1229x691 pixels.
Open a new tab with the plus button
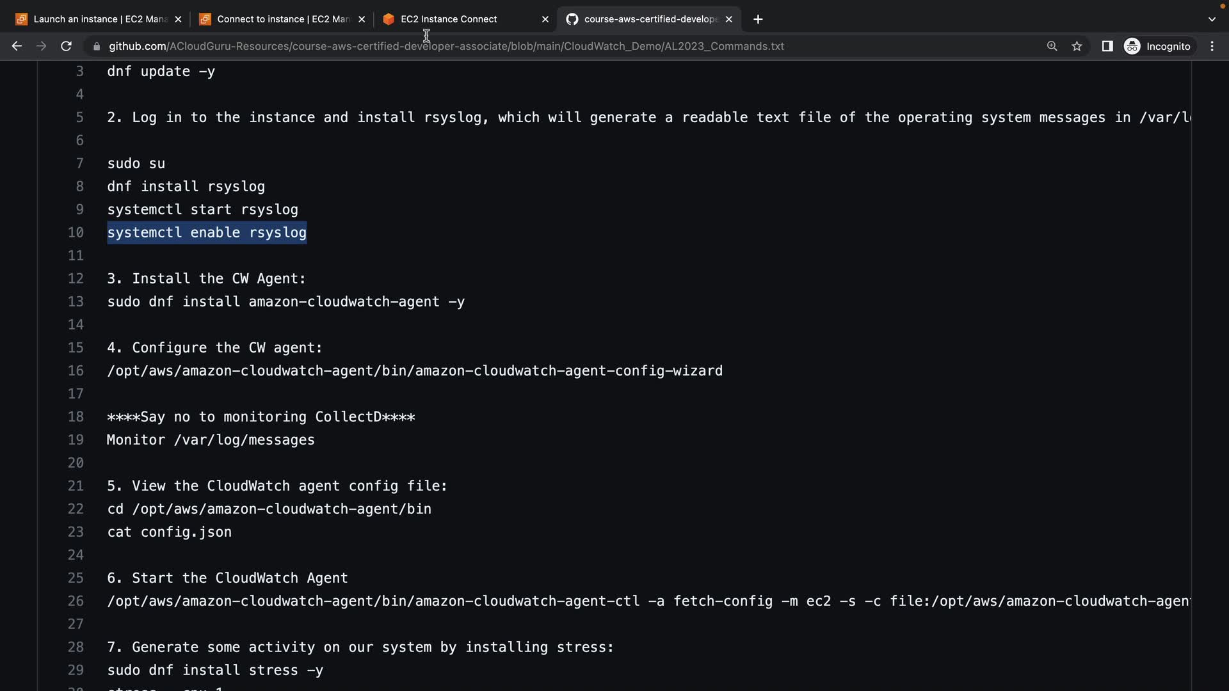pos(758,19)
